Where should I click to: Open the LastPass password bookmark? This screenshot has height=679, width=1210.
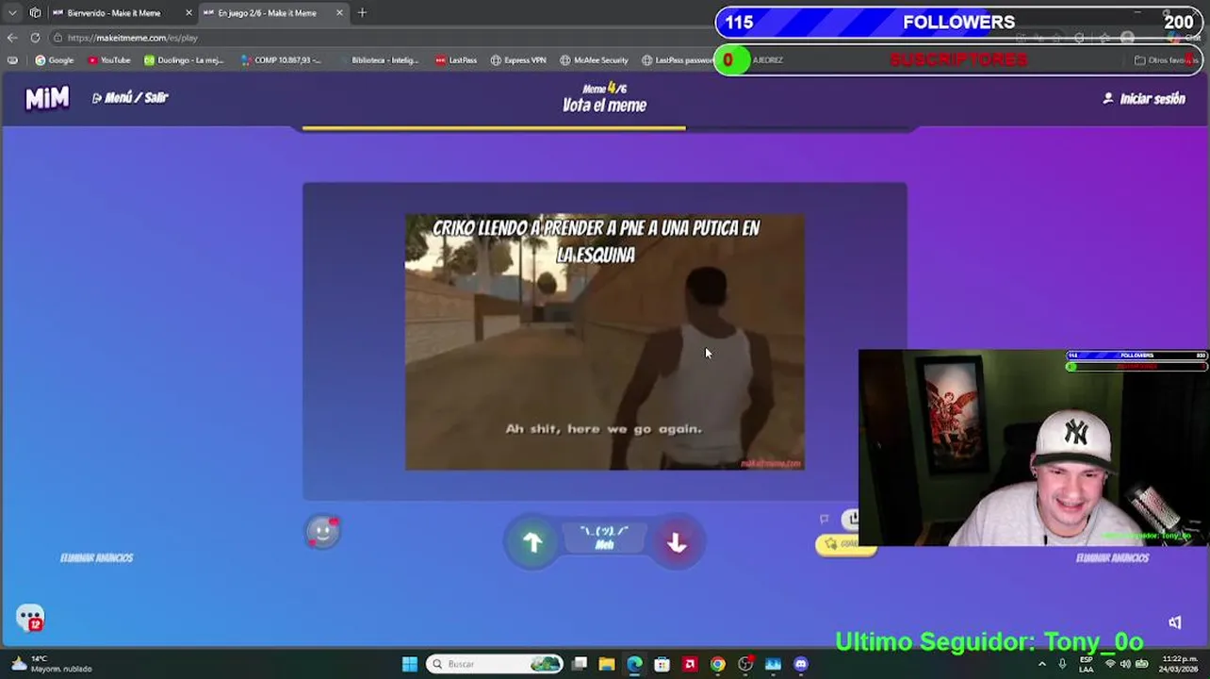(x=678, y=60)
